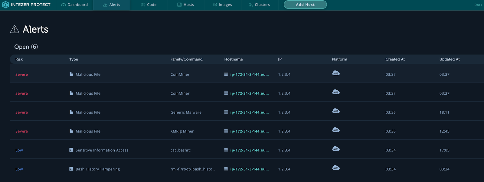
Task: Click Bash History Tampering alert type
Action: coord(98,169)
